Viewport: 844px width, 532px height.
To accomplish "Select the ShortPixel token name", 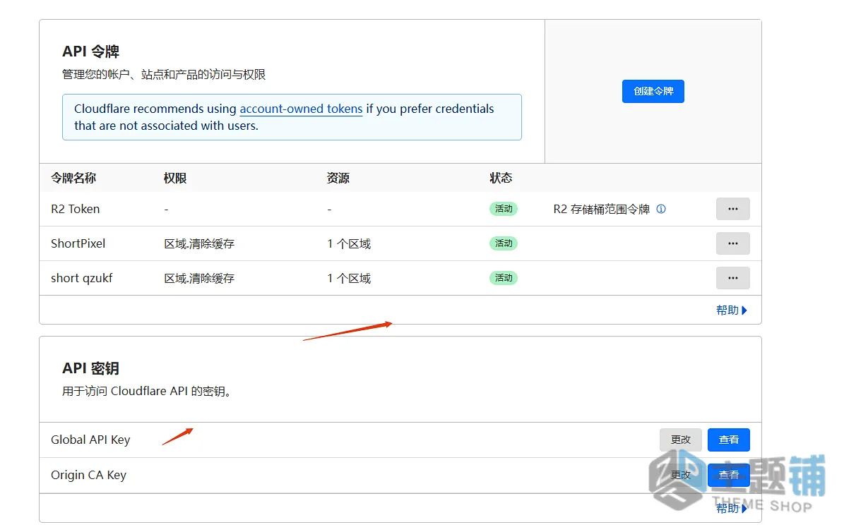I will (x=78, y=243).
